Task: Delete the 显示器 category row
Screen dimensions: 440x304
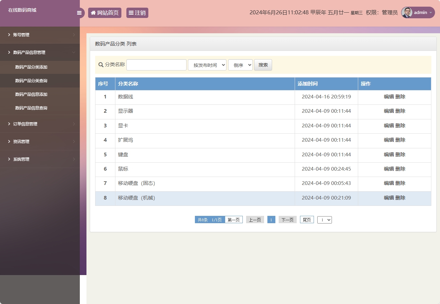Action: click(x=400, y=111)
